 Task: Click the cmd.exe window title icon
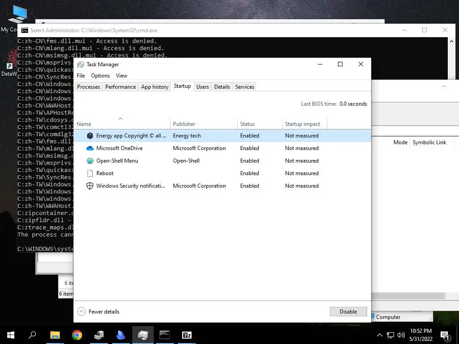click(25, 30)
